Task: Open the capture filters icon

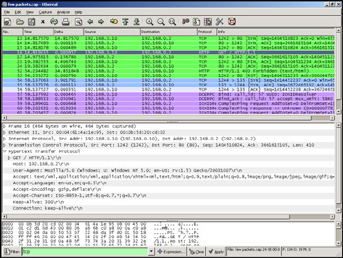Action: click(185, 22)
